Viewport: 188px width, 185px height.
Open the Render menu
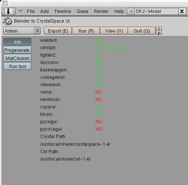pos(101,11)
